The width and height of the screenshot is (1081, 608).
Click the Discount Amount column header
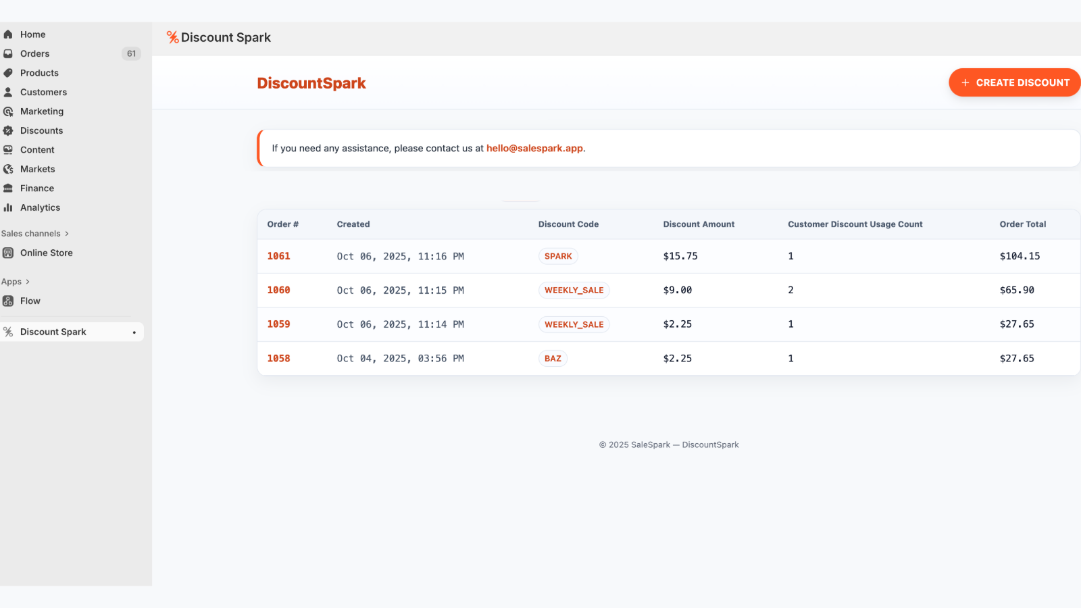pyautogui.click(x=699, y=224)
